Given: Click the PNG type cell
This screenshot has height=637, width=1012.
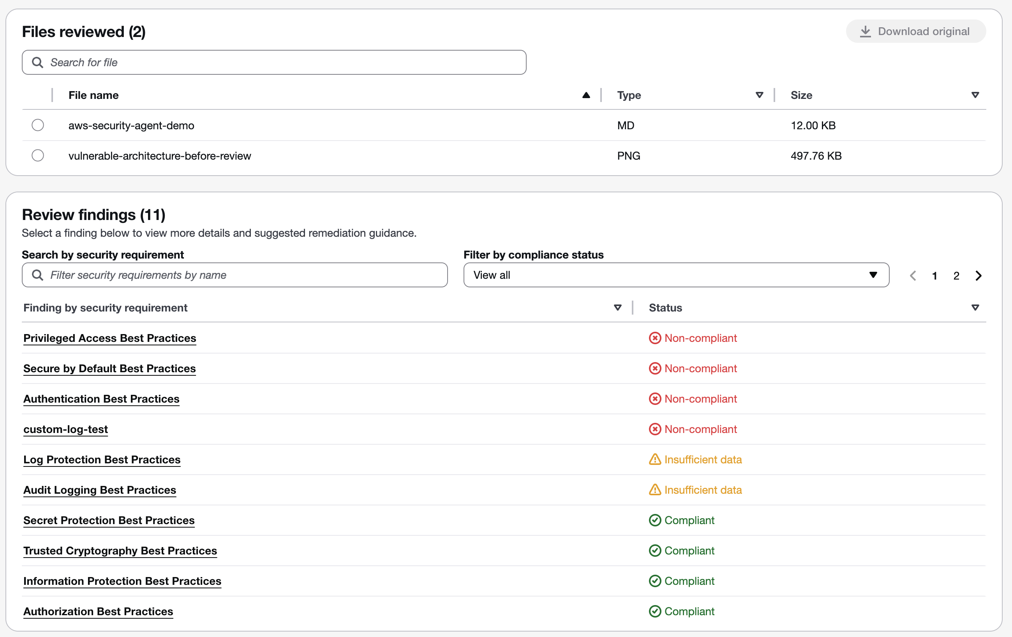Looking at the screenshot, I should pos(628,156).
